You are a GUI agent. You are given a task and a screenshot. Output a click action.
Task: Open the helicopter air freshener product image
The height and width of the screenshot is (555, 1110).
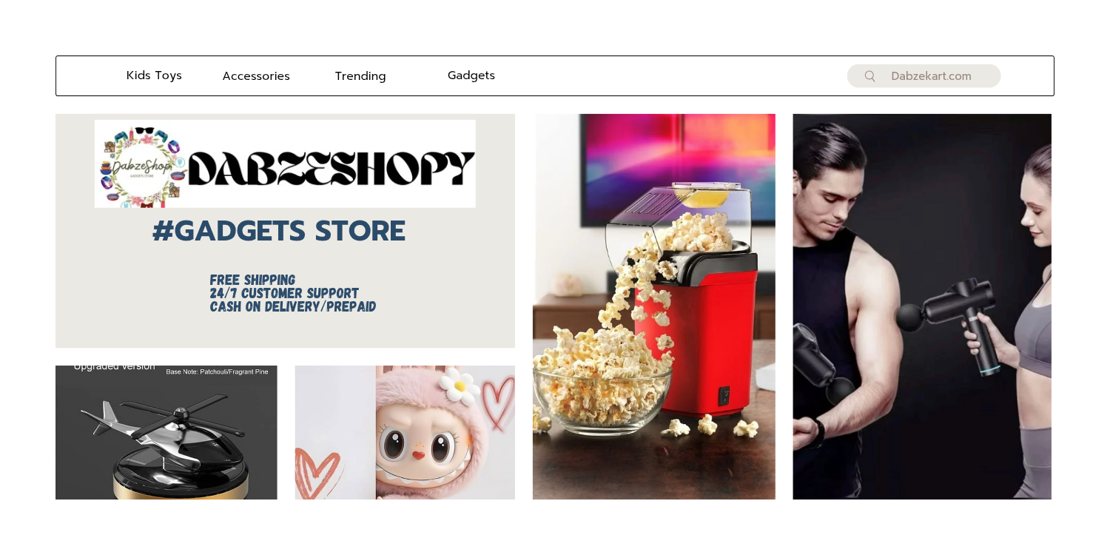[x=166, y=432]
